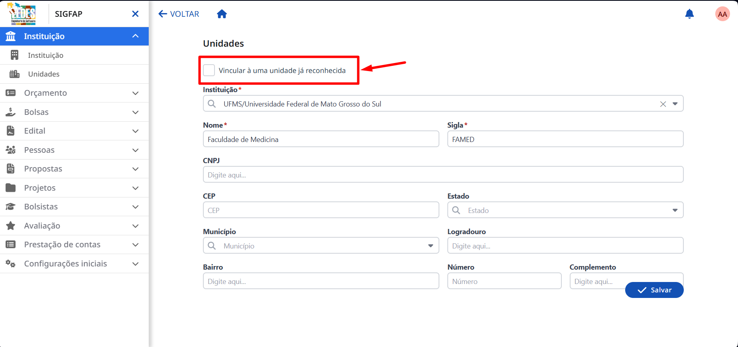Viewport: 738px width, 347px height.
Task: Go back with the VOLTAR link
Action: [179, 14]
